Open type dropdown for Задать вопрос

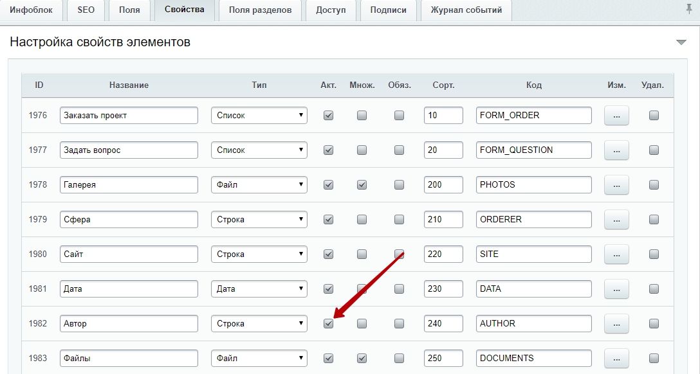[259, 150]
